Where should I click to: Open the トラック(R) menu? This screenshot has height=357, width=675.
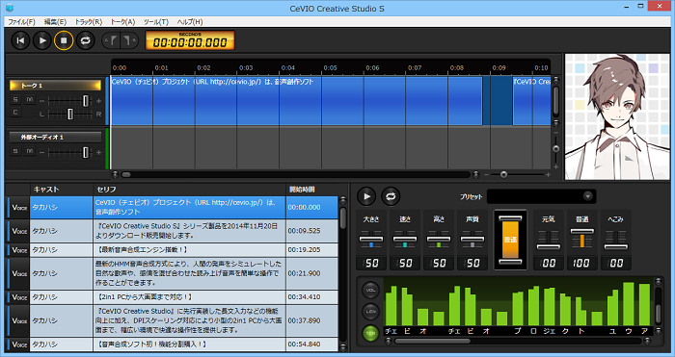89,21
